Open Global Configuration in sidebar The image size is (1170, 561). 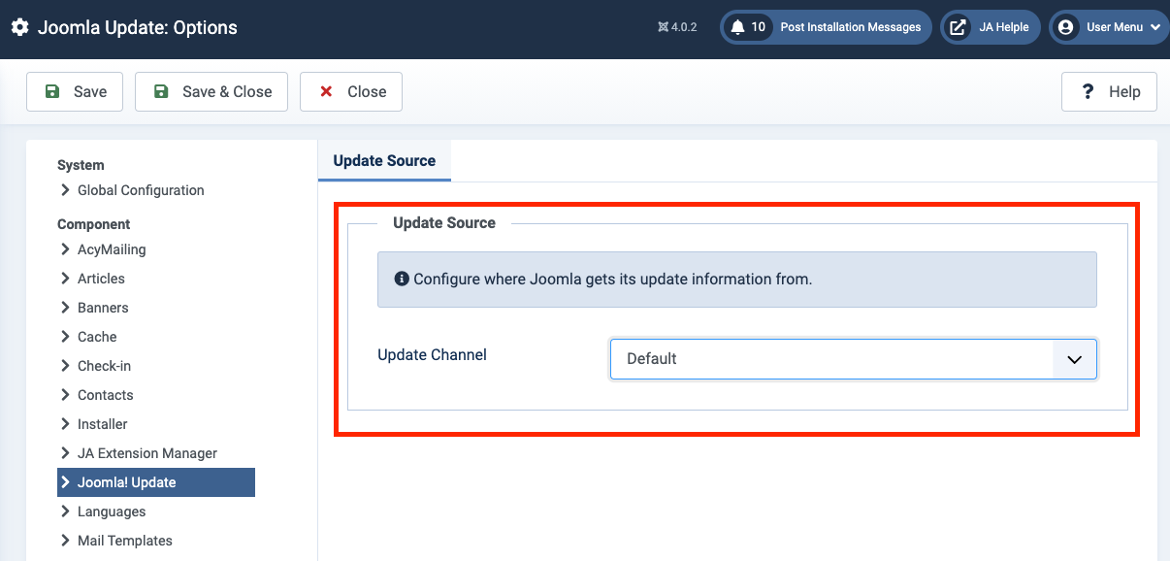tap(141, 190)
